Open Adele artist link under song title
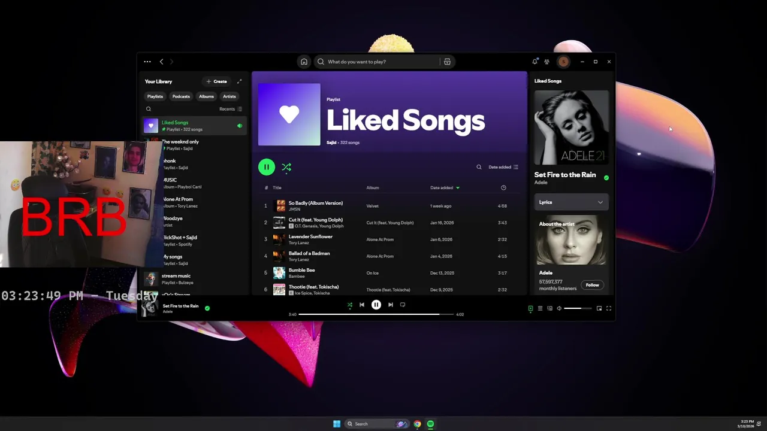767x431 pixels. tap(540, 183)
